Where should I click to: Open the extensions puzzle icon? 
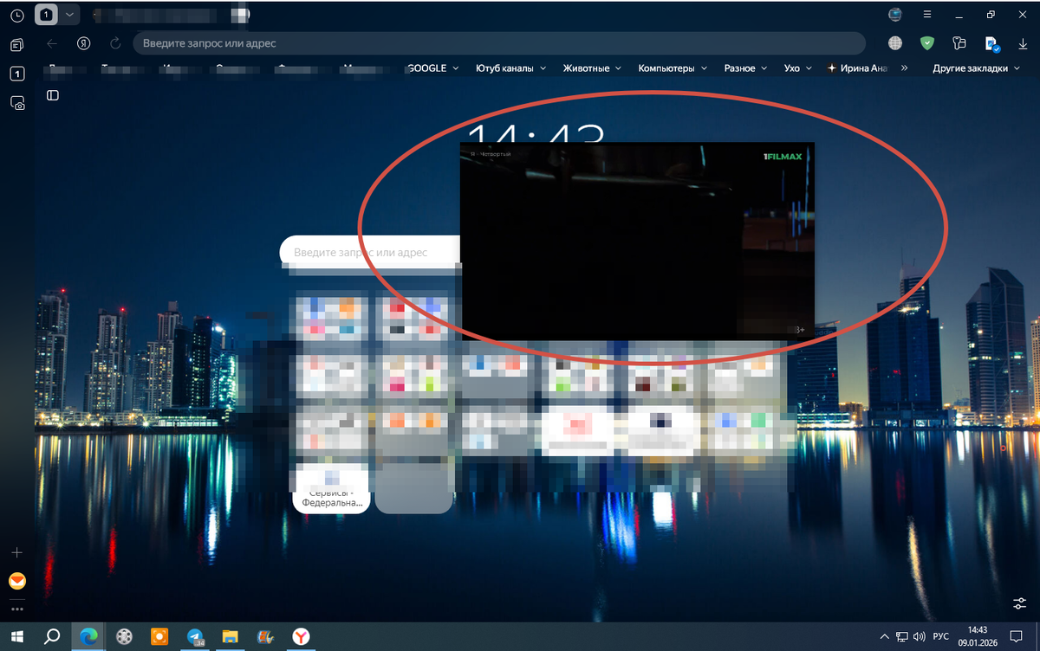(x=959, y=43)
